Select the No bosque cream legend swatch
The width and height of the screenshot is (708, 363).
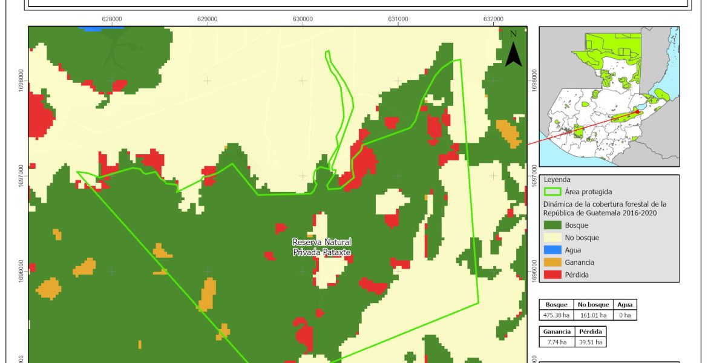(552, 238)
